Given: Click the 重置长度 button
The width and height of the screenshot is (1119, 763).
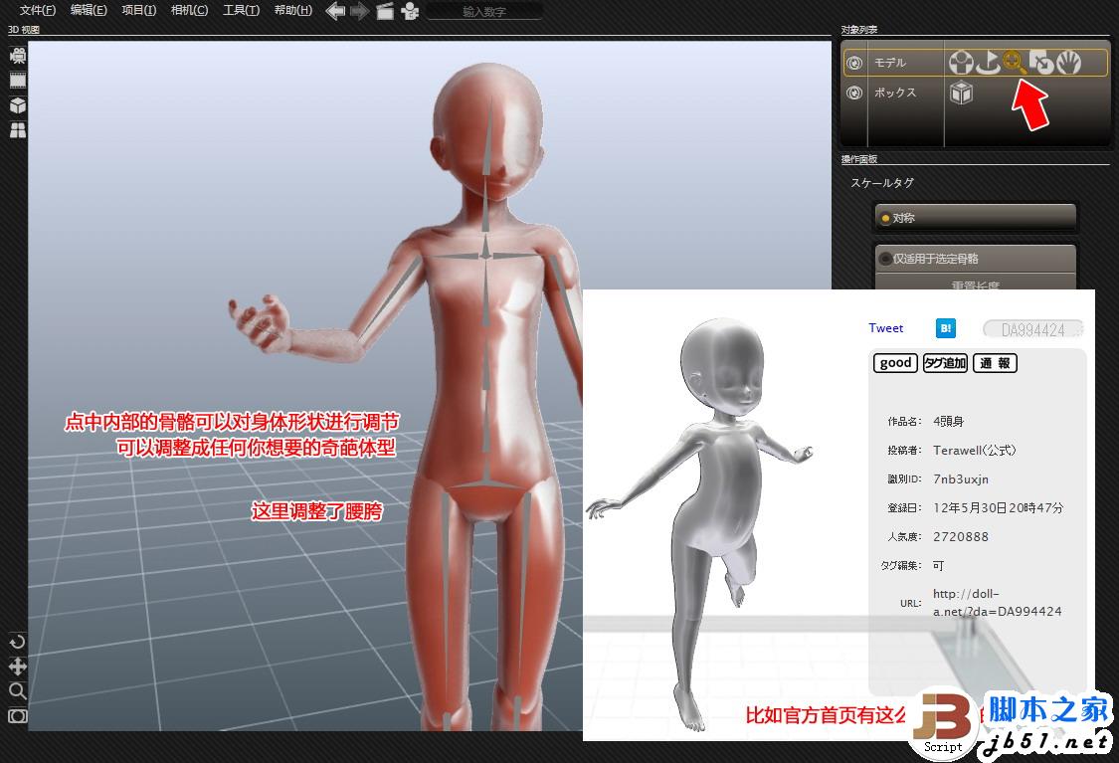Looking at the screenshot, I should click(x=975, y=284).
